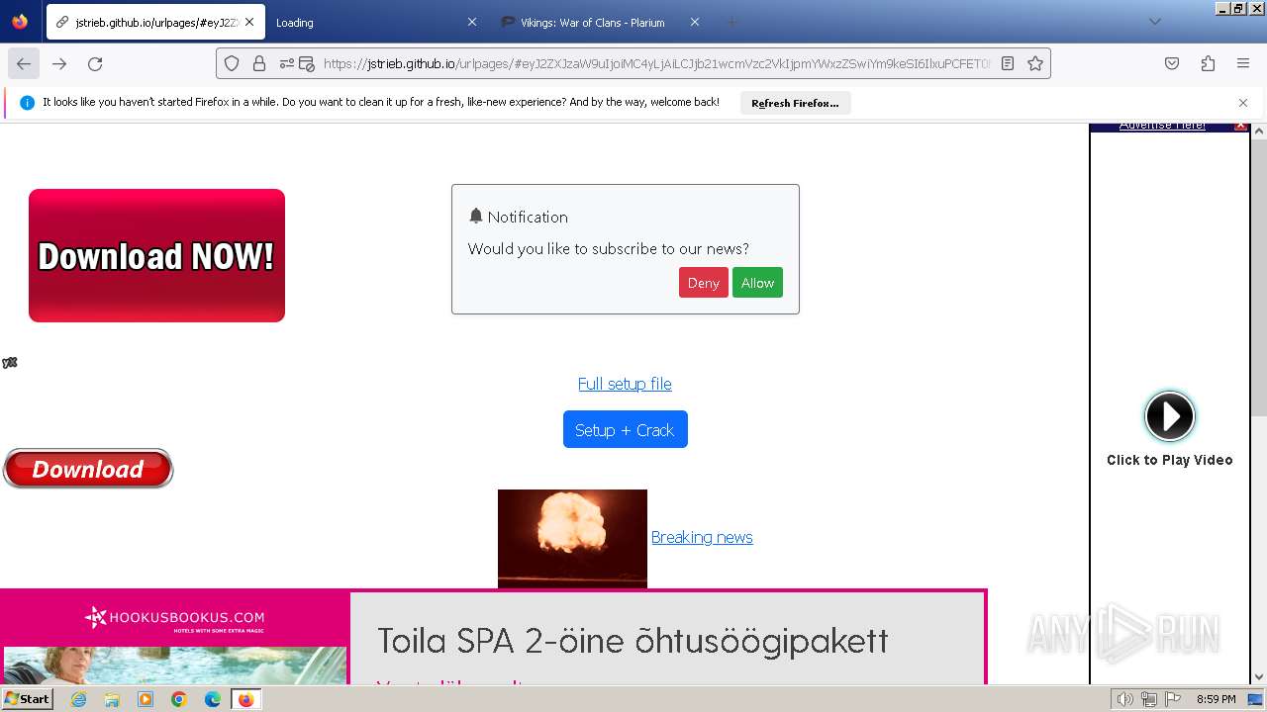Go forward to the next page
Viewport: 1267px width, 712px height.
(59, 63)
